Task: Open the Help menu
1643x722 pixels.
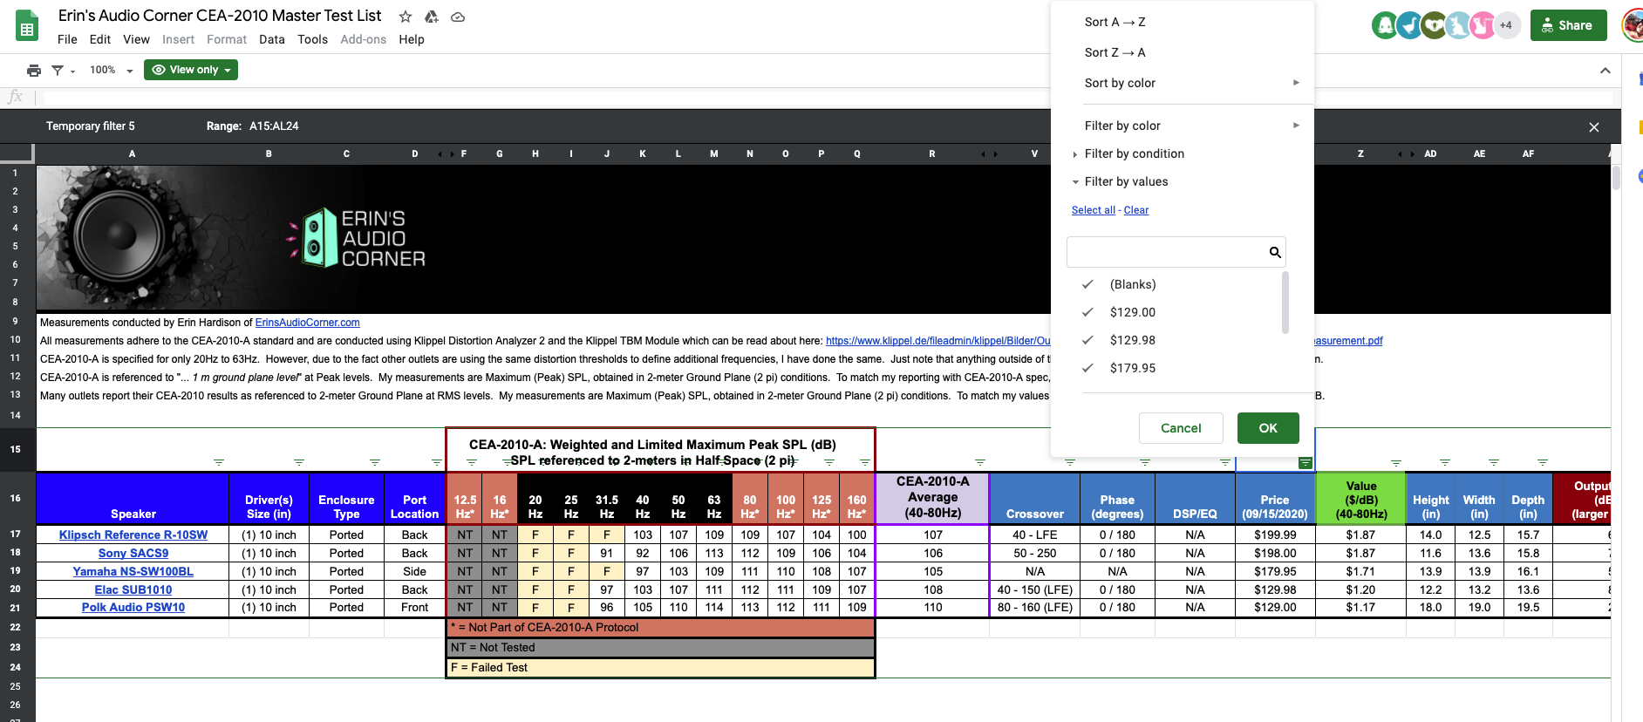Action: coord(412,39)
